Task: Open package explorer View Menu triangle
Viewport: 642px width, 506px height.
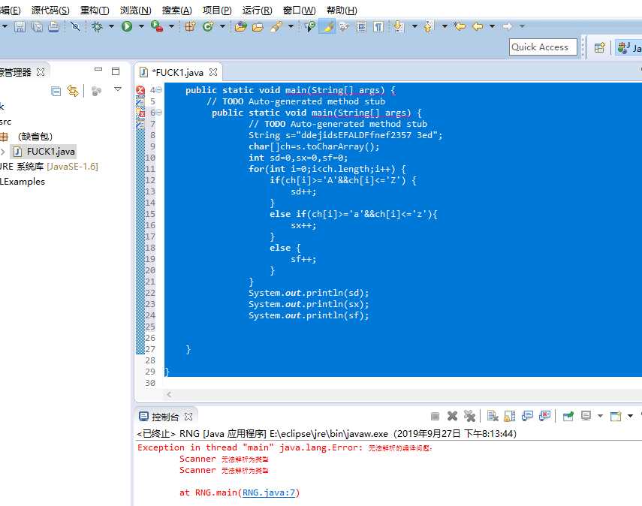Action: point(118,89)
